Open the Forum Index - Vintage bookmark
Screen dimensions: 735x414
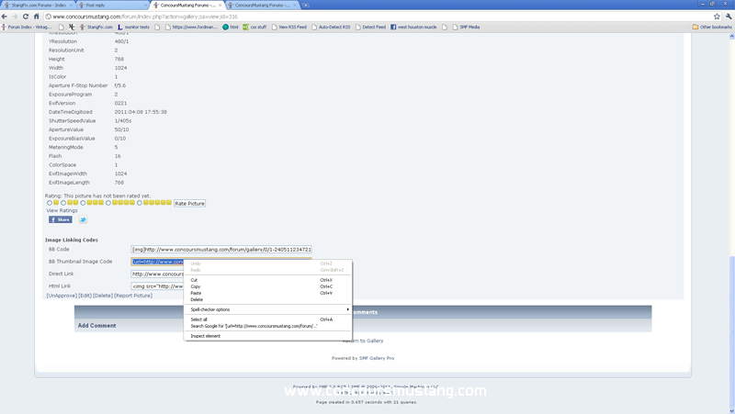27,28
